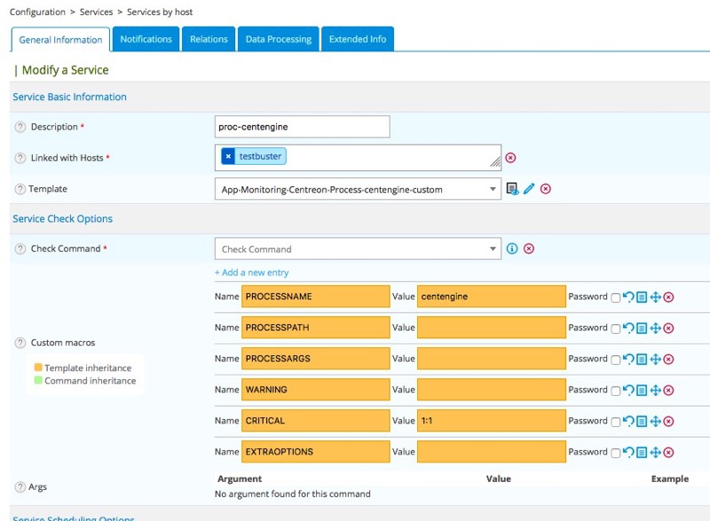Click the Description input field

(x=303, y=127)
